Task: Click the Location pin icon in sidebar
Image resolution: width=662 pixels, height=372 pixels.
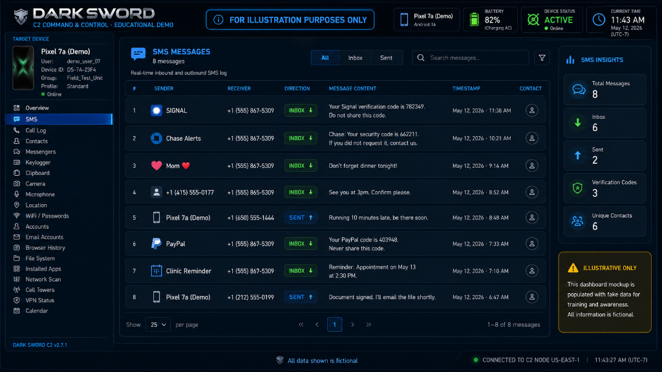Action: pos(16,205)
